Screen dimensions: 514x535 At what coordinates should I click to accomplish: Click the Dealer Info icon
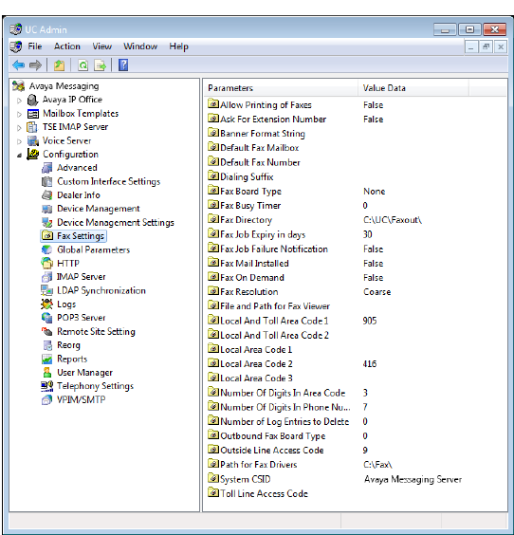(46, 195)
